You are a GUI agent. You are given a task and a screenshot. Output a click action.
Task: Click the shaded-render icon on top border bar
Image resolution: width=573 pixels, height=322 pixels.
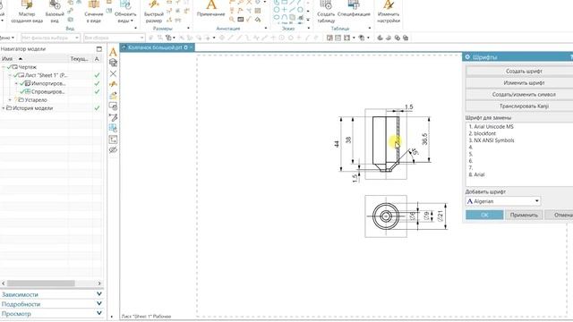380,38
